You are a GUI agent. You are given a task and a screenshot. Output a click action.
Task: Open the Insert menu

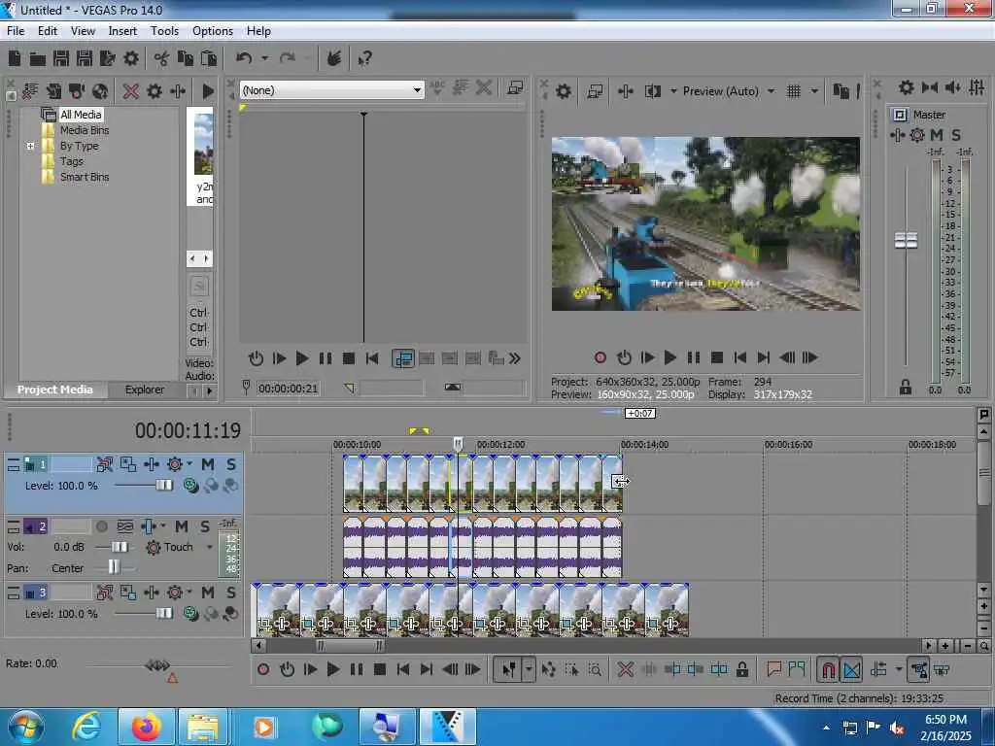click(122, 31)
